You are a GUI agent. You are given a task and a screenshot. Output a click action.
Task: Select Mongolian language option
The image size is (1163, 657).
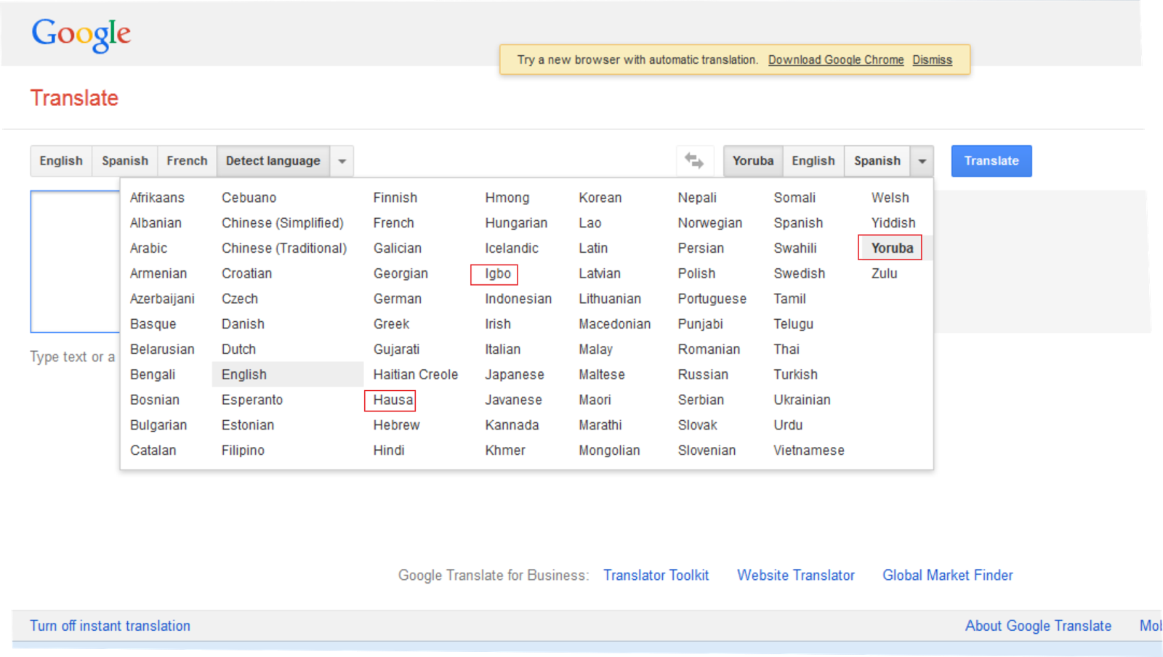pyautogui.click(x=609, y=451)
